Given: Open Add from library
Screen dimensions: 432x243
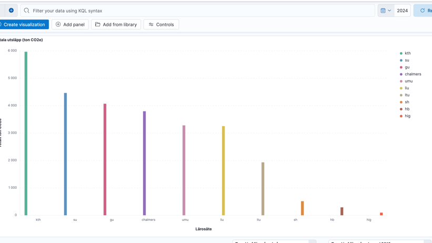Looking at the screenshot, I should [x=116, y=25].
